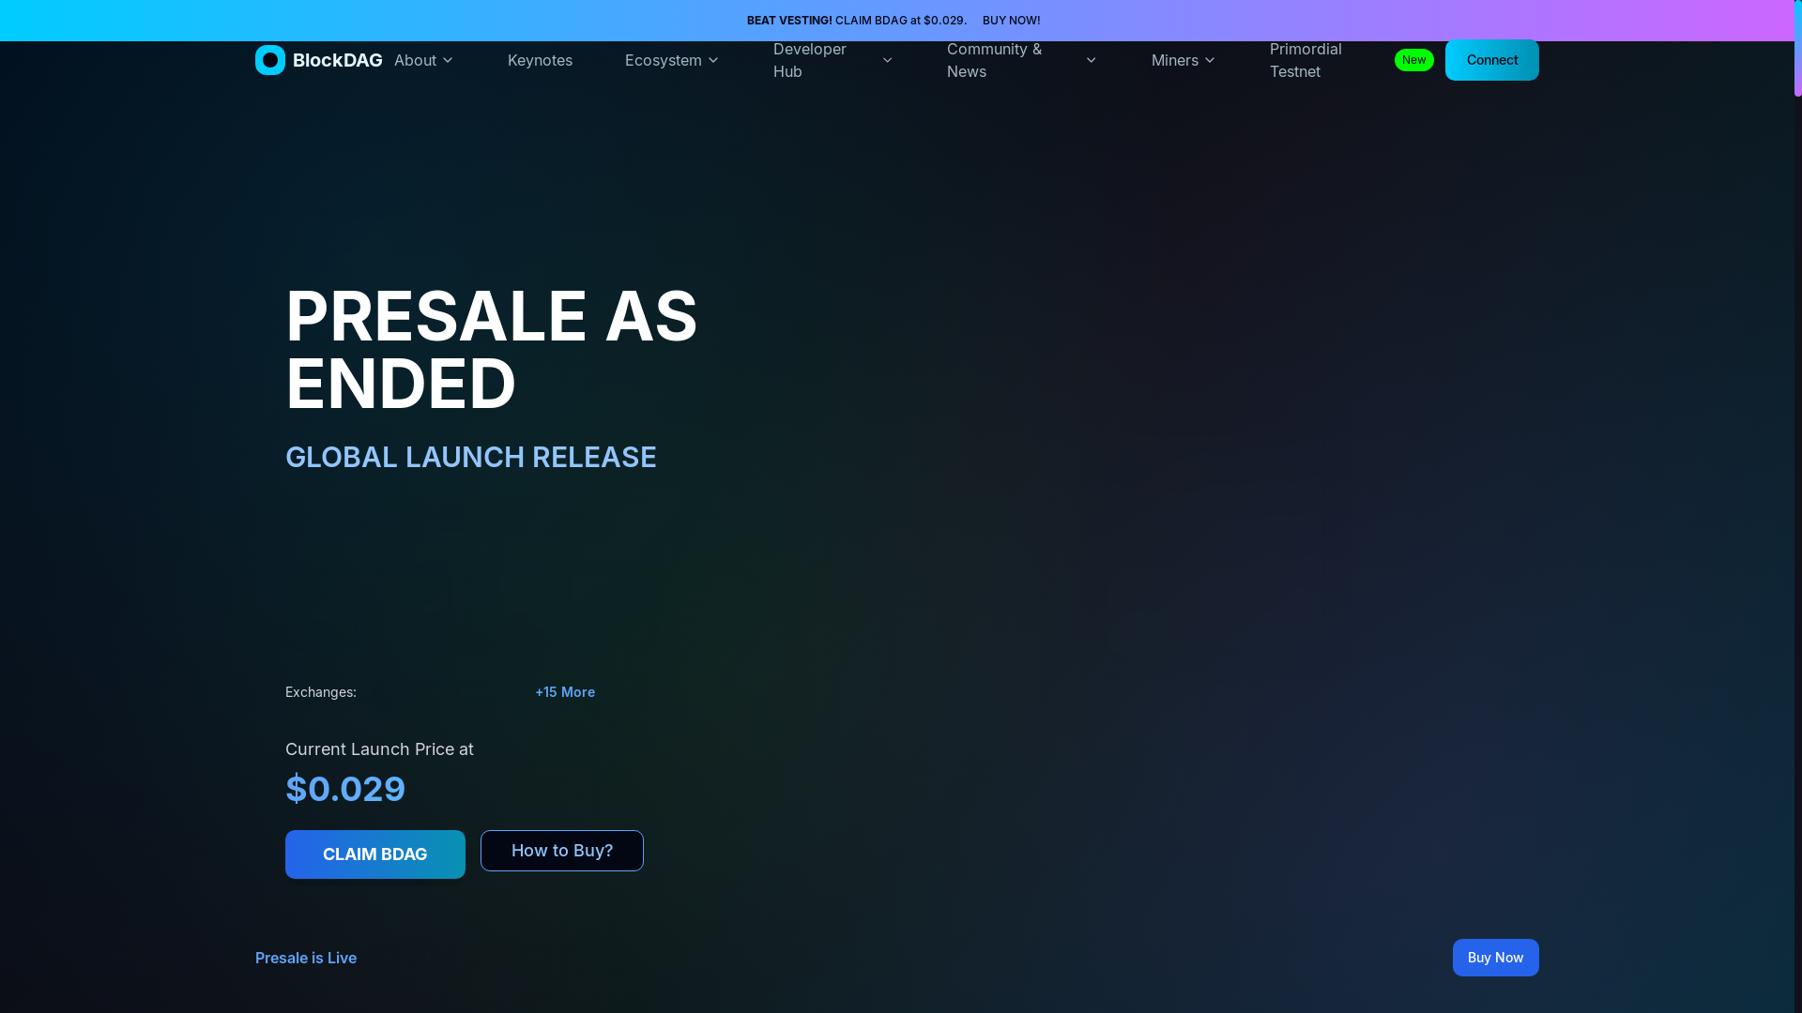Expand the About menu
This screenshot has width=1802, height=1013.
[x=424, y=60]
